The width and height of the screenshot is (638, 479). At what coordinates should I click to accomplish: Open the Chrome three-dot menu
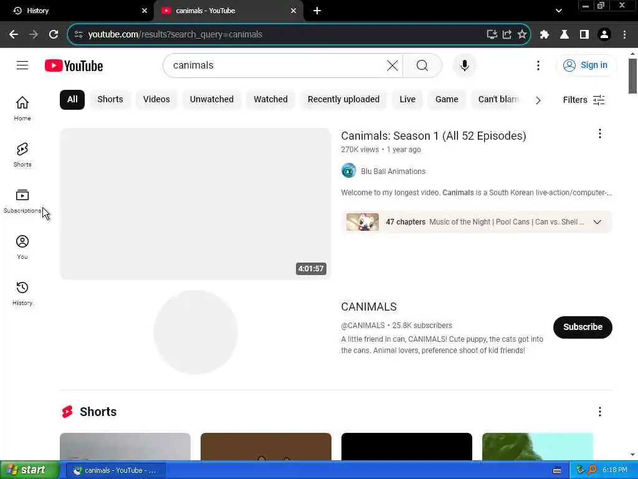tap(624, 34)
